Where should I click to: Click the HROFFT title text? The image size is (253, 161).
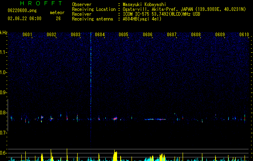coord(41,3)
